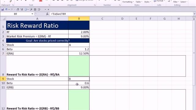Image resolution: width=196 pixels, height=110 pixels.
Task: Open the Alignment dialog launcher
Action: point(95,5)
